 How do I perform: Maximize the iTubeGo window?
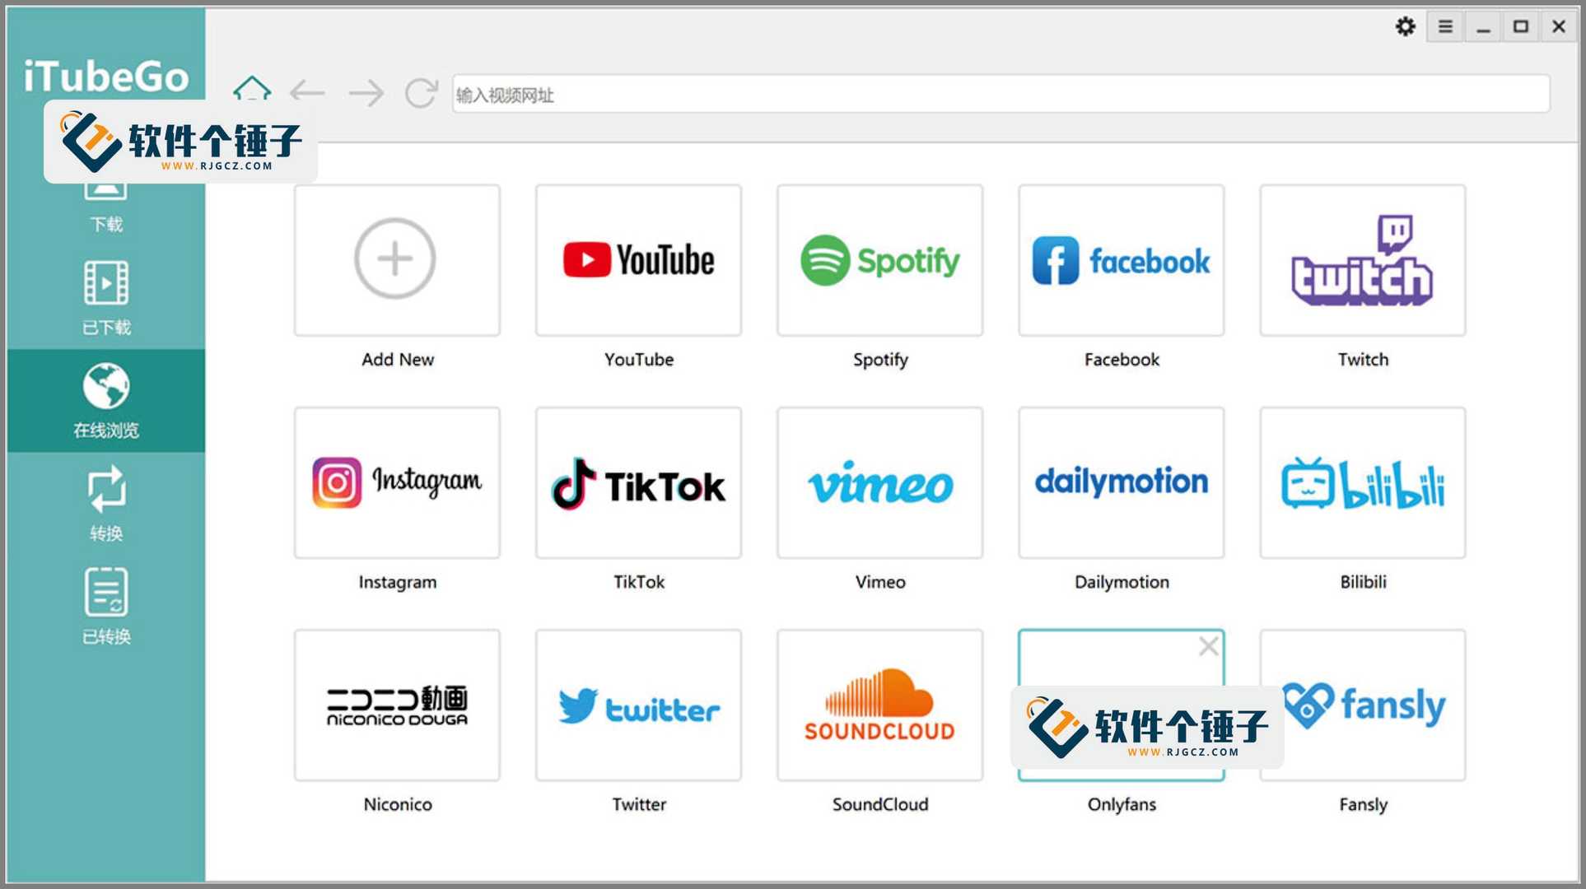[x=1521, y=26]
